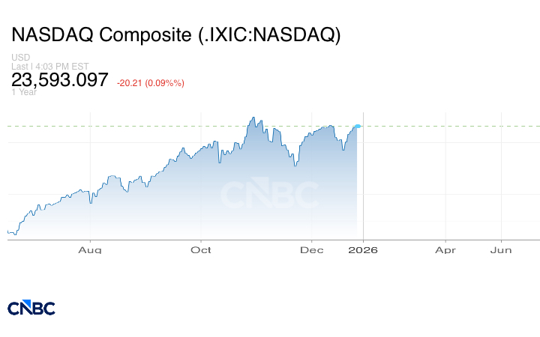
Task: Click the Aug label on the time axis
Action: click(x=90, y=250)
